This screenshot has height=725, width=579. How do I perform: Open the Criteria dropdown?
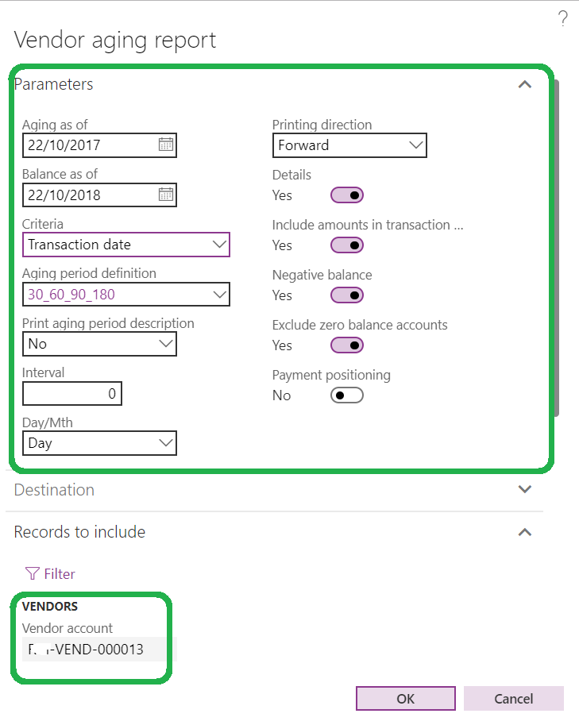tap(219, 245)
